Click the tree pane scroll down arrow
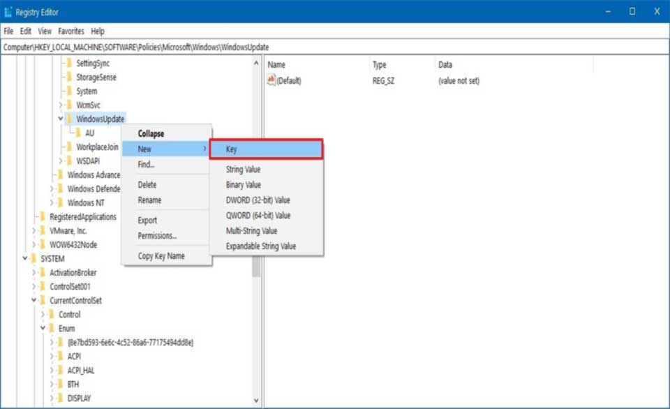 point(256,401)
